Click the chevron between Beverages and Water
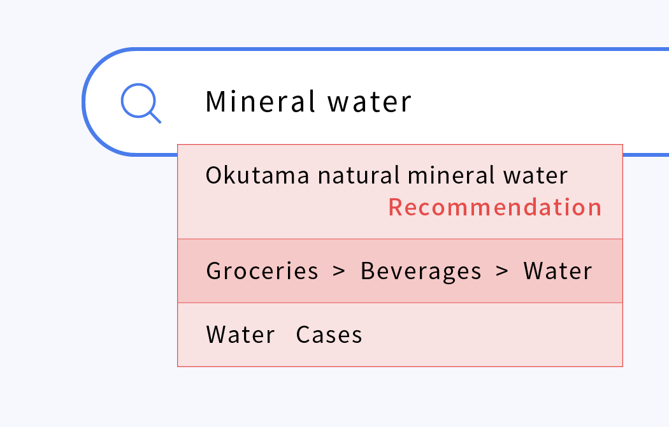The image size is (669, 427). (x=502, y=271)
